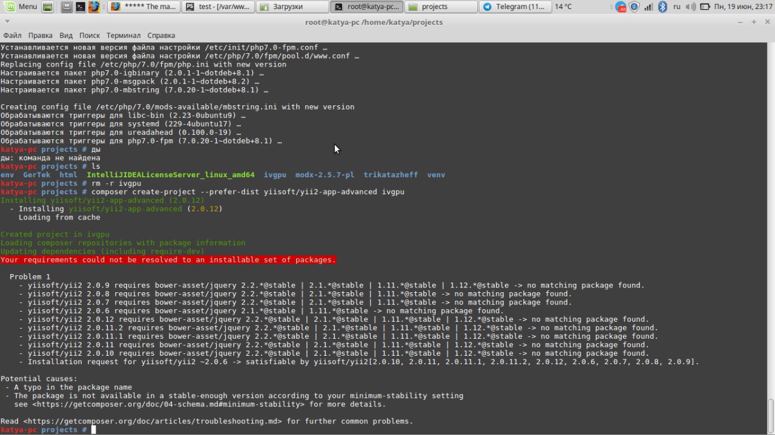Launch the file manager panel launcher

67,7
